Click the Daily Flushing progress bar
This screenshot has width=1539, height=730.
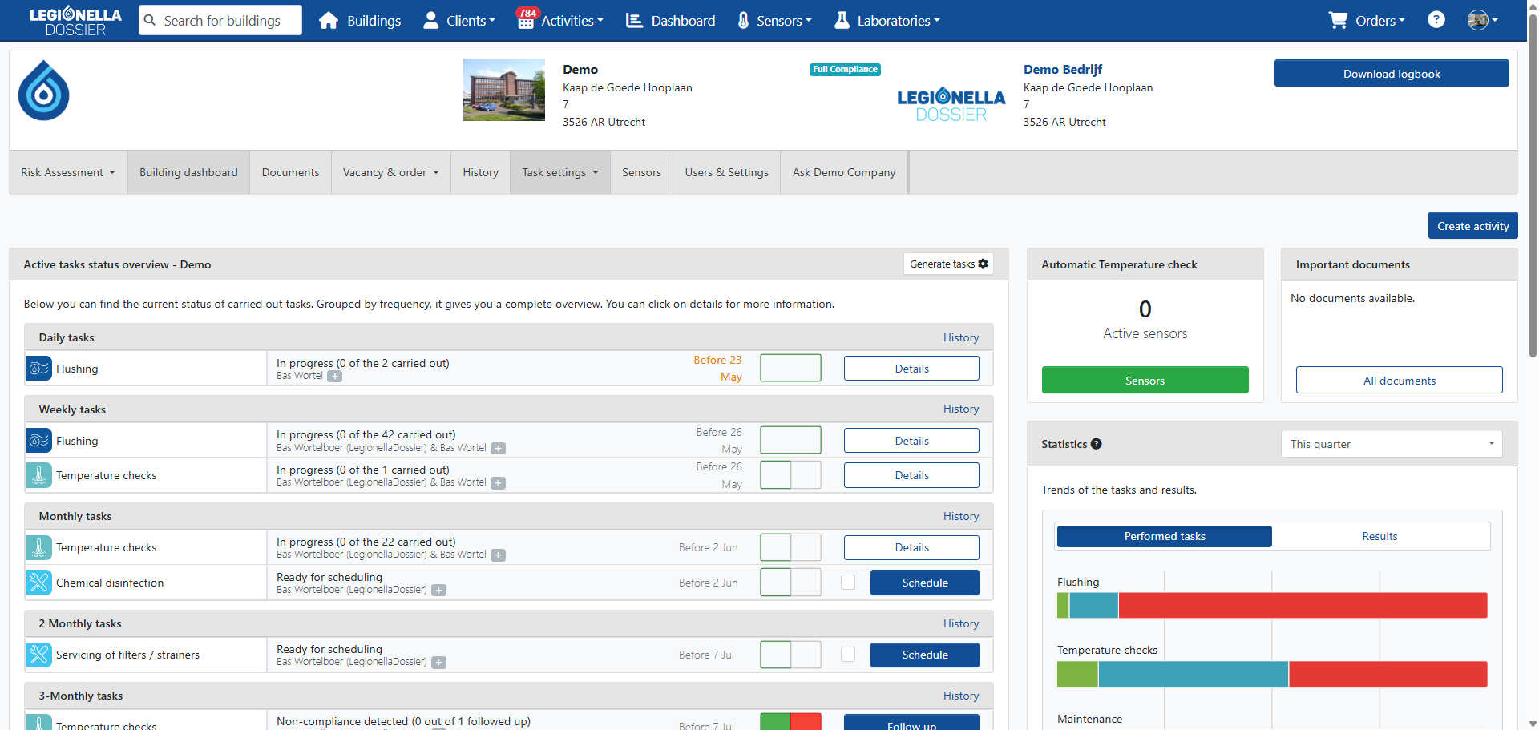[x=790, y=368]
